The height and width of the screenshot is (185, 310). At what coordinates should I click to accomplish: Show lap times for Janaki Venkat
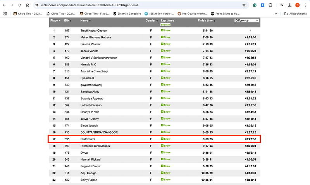click(x=166, y=51)
